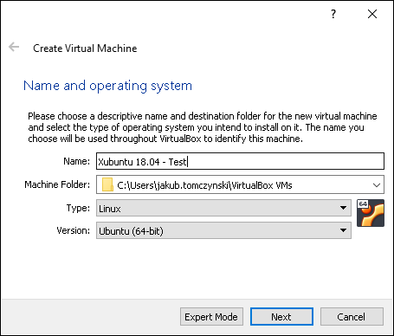Click the 'Create Virtual Machine' title text

(85, 48)
